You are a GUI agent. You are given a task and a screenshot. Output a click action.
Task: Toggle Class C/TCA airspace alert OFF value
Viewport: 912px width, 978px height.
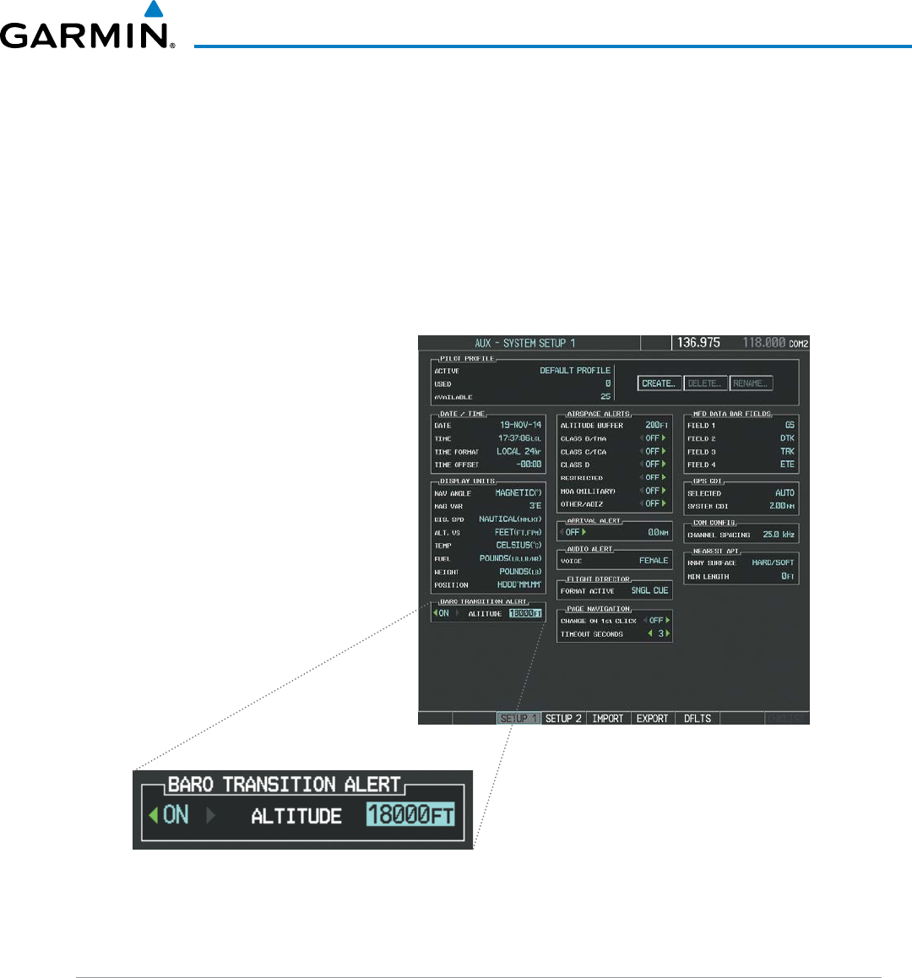coord(652,452)
